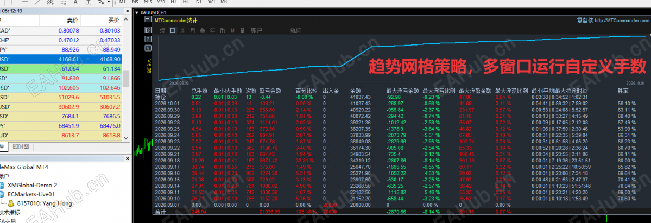Screen dimensions: 651x223
Task: Click the 合计 total row label
Action: [160, 212]
